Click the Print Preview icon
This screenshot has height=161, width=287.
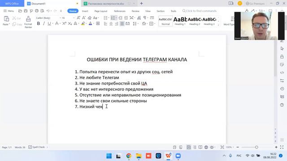(42, 11)
